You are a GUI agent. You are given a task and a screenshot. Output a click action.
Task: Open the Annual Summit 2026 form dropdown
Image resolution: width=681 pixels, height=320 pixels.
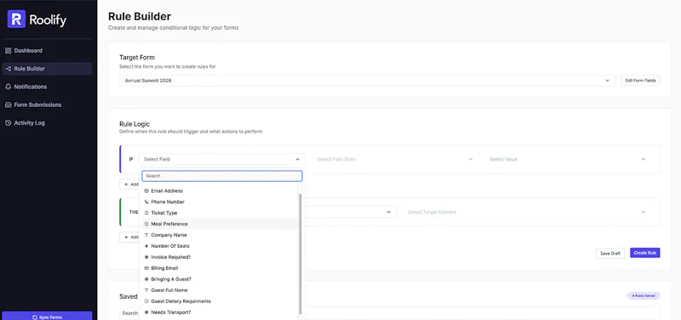(368, 81)
